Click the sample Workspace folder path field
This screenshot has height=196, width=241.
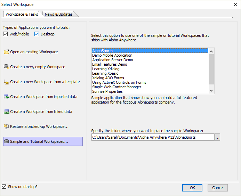[x=153, y=137]
